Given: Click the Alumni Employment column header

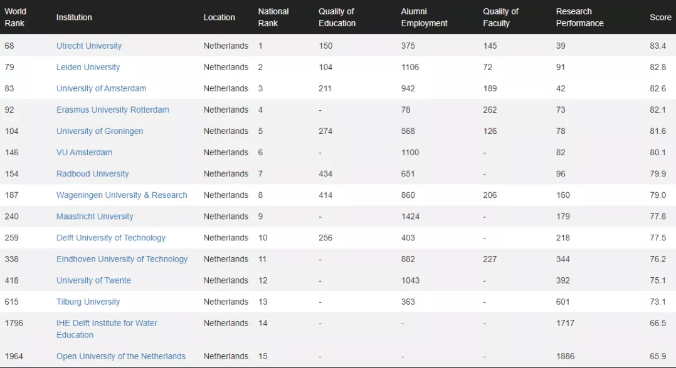Looking at the screenshot, I should (424, 18).
